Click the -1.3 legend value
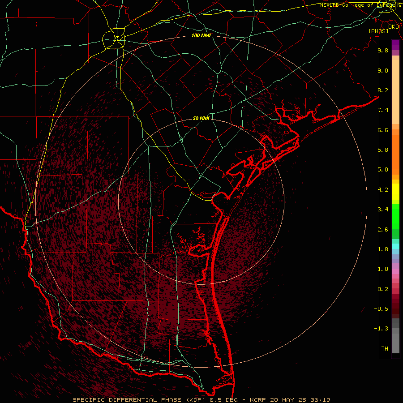Screen dimensions: 403x403 [381, 329]
